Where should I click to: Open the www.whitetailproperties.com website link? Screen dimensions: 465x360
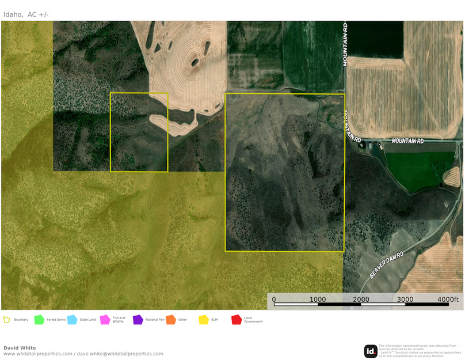coord(38,354)
